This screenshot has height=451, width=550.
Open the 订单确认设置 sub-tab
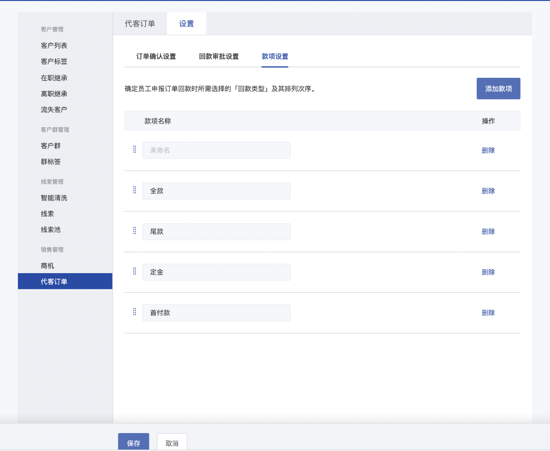pos(156,57)
